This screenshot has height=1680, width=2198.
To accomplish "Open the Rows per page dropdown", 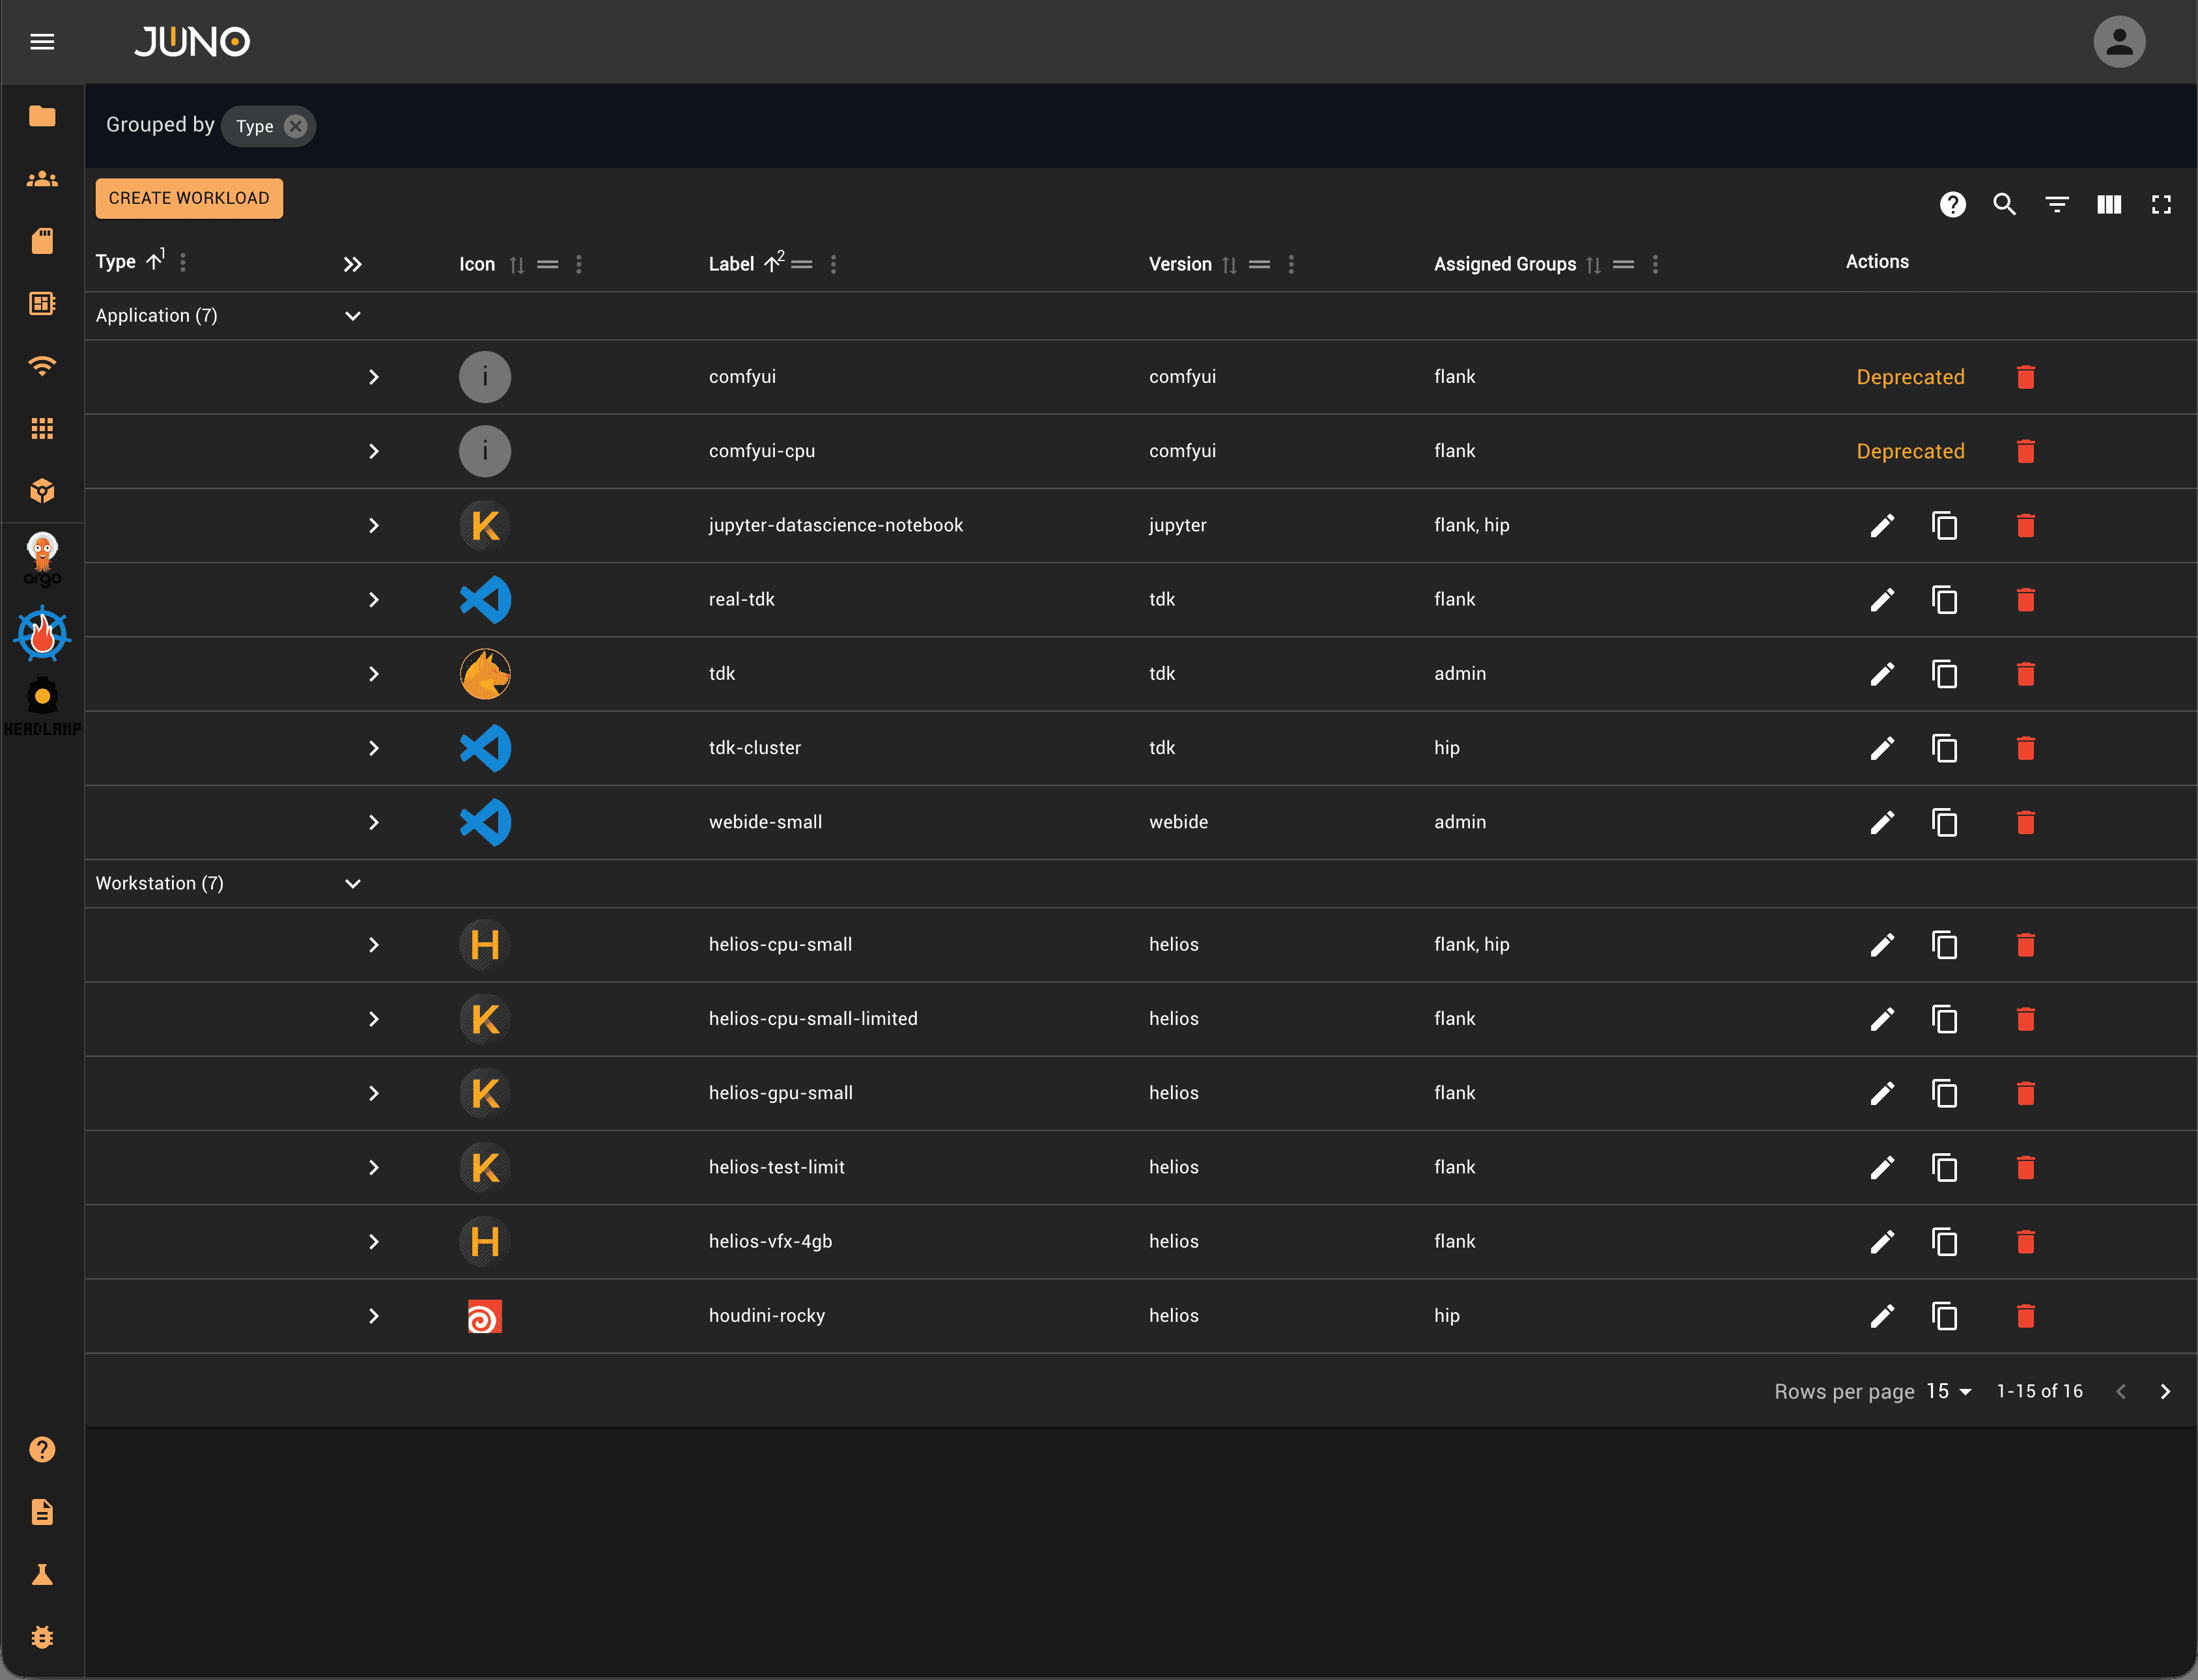I will [x=1949, y=1391].
